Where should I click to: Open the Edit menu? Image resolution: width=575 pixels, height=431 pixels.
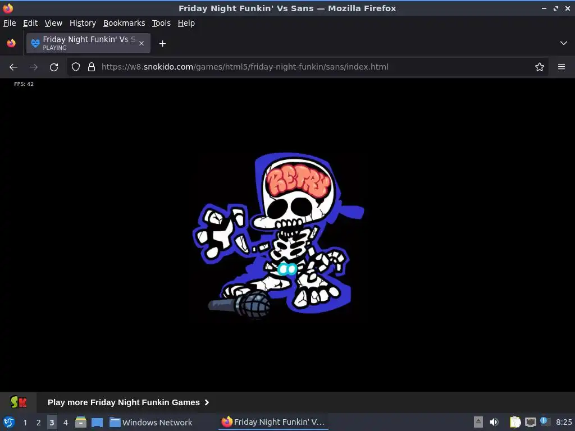tap(30, 23)
